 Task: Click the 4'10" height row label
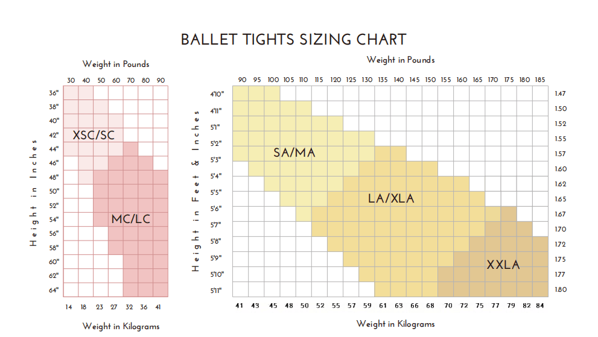[217, 94]
